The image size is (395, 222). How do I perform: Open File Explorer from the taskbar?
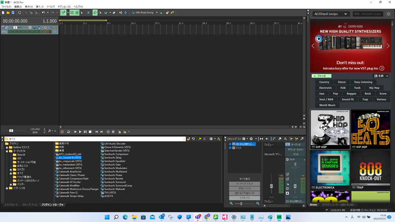click(x=134, y=217)
